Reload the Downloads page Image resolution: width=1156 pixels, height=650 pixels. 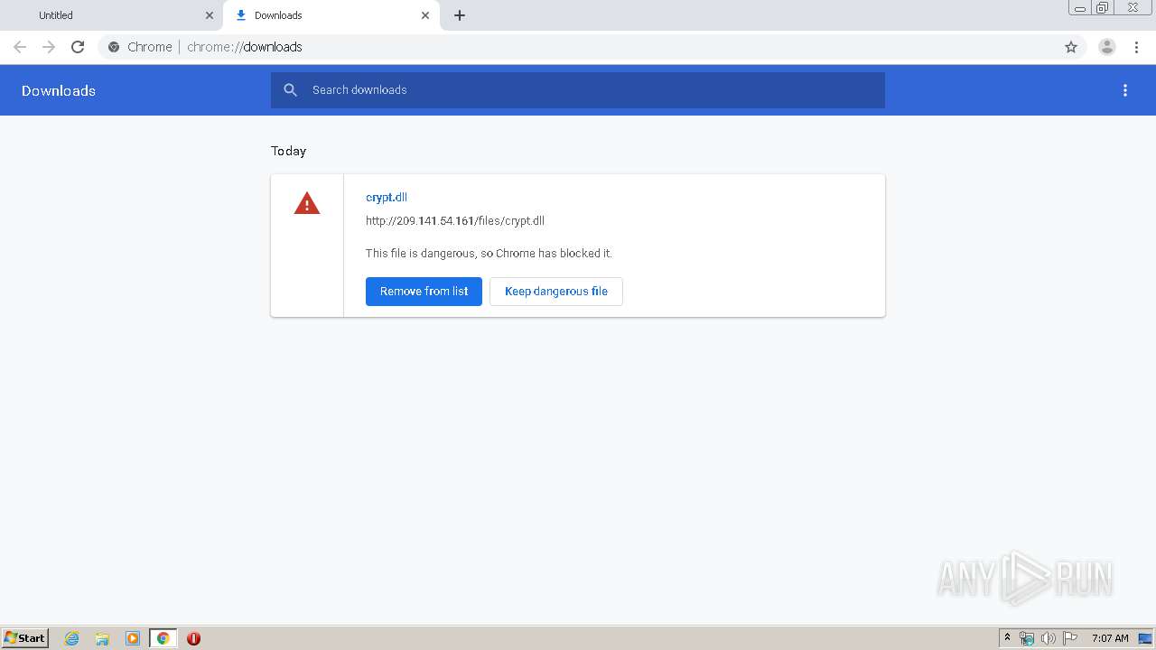click(x=78, y=47)
